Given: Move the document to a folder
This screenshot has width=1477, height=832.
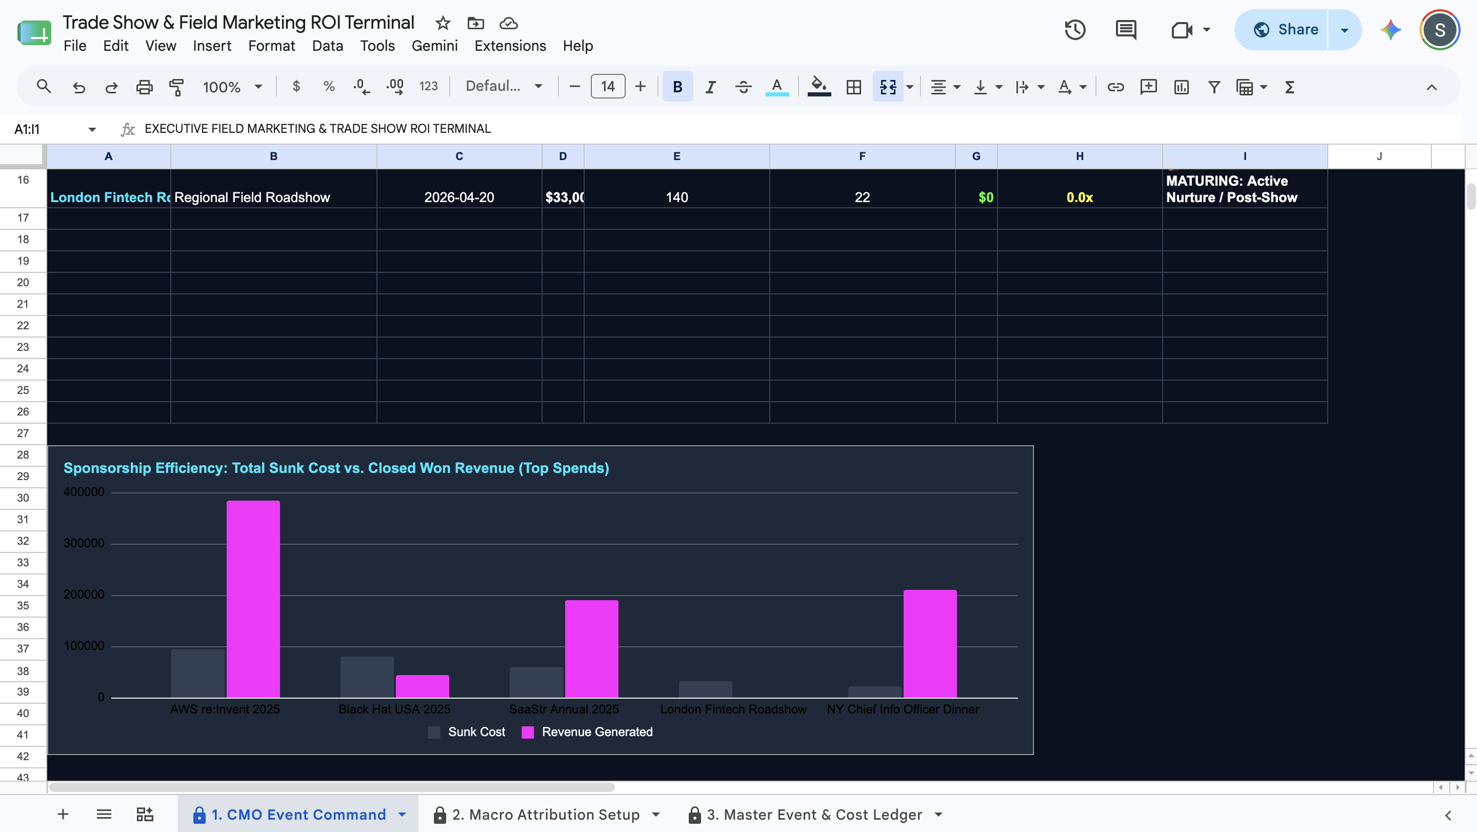Looking at the screenshot, I should click(475, 23).
